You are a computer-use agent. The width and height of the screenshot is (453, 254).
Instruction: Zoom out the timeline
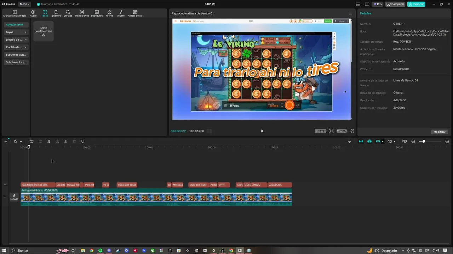coord(413,141)
